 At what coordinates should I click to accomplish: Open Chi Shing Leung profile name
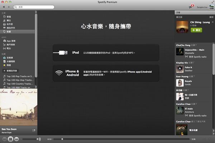click(200, 22)
